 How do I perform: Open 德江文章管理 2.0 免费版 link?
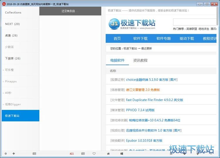tap(143, 90)
